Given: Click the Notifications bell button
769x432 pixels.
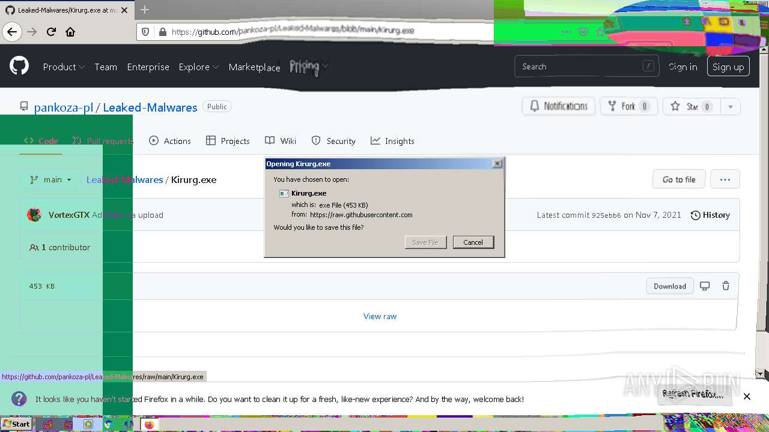Looking at the screenshot, I should [559, 106].
